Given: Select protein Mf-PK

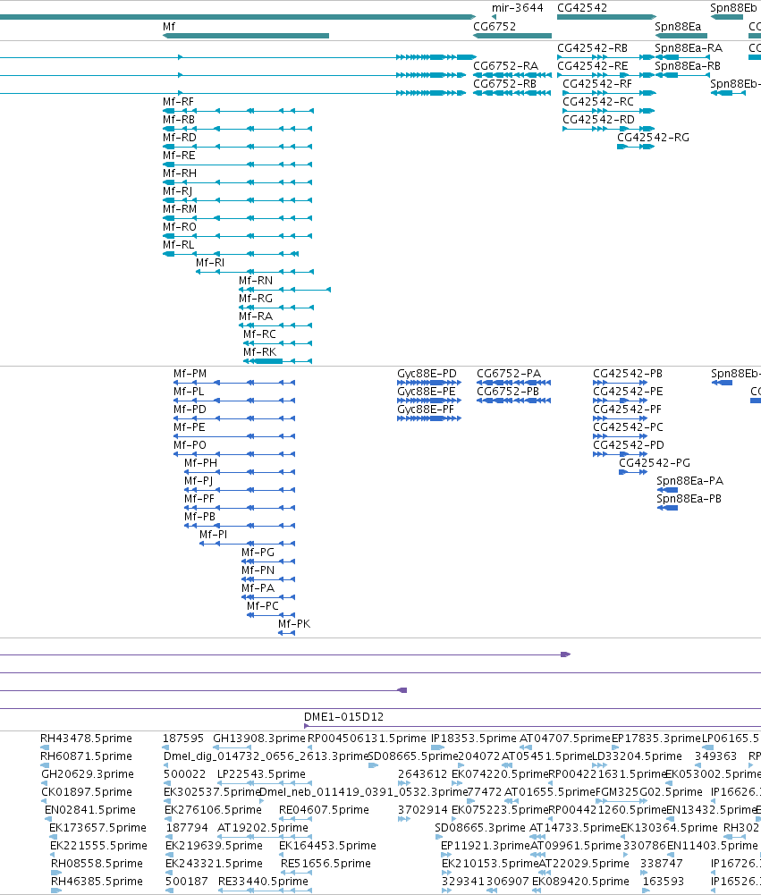Looking at the screenshot, I should point(294,624).
